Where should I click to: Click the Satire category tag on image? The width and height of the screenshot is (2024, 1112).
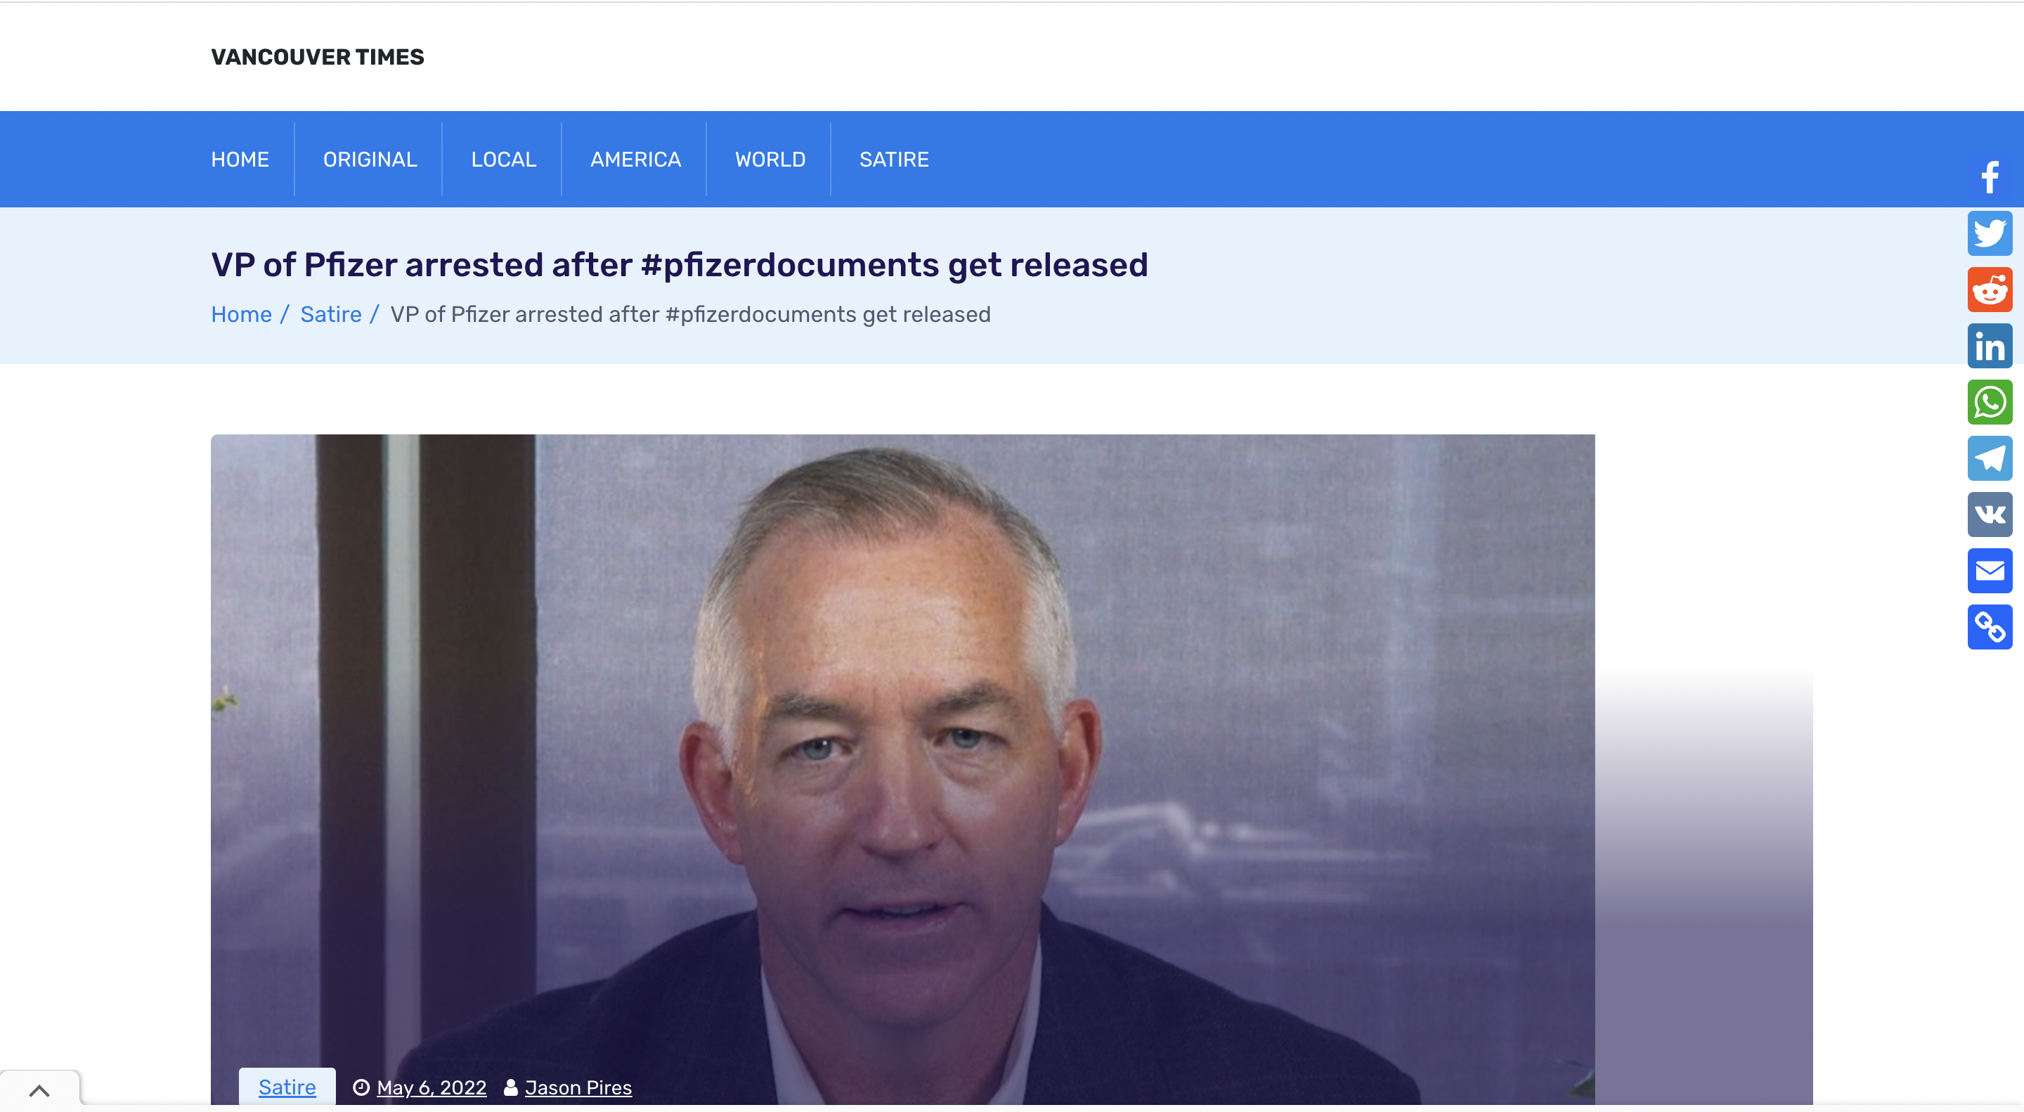pos(287,1087)
